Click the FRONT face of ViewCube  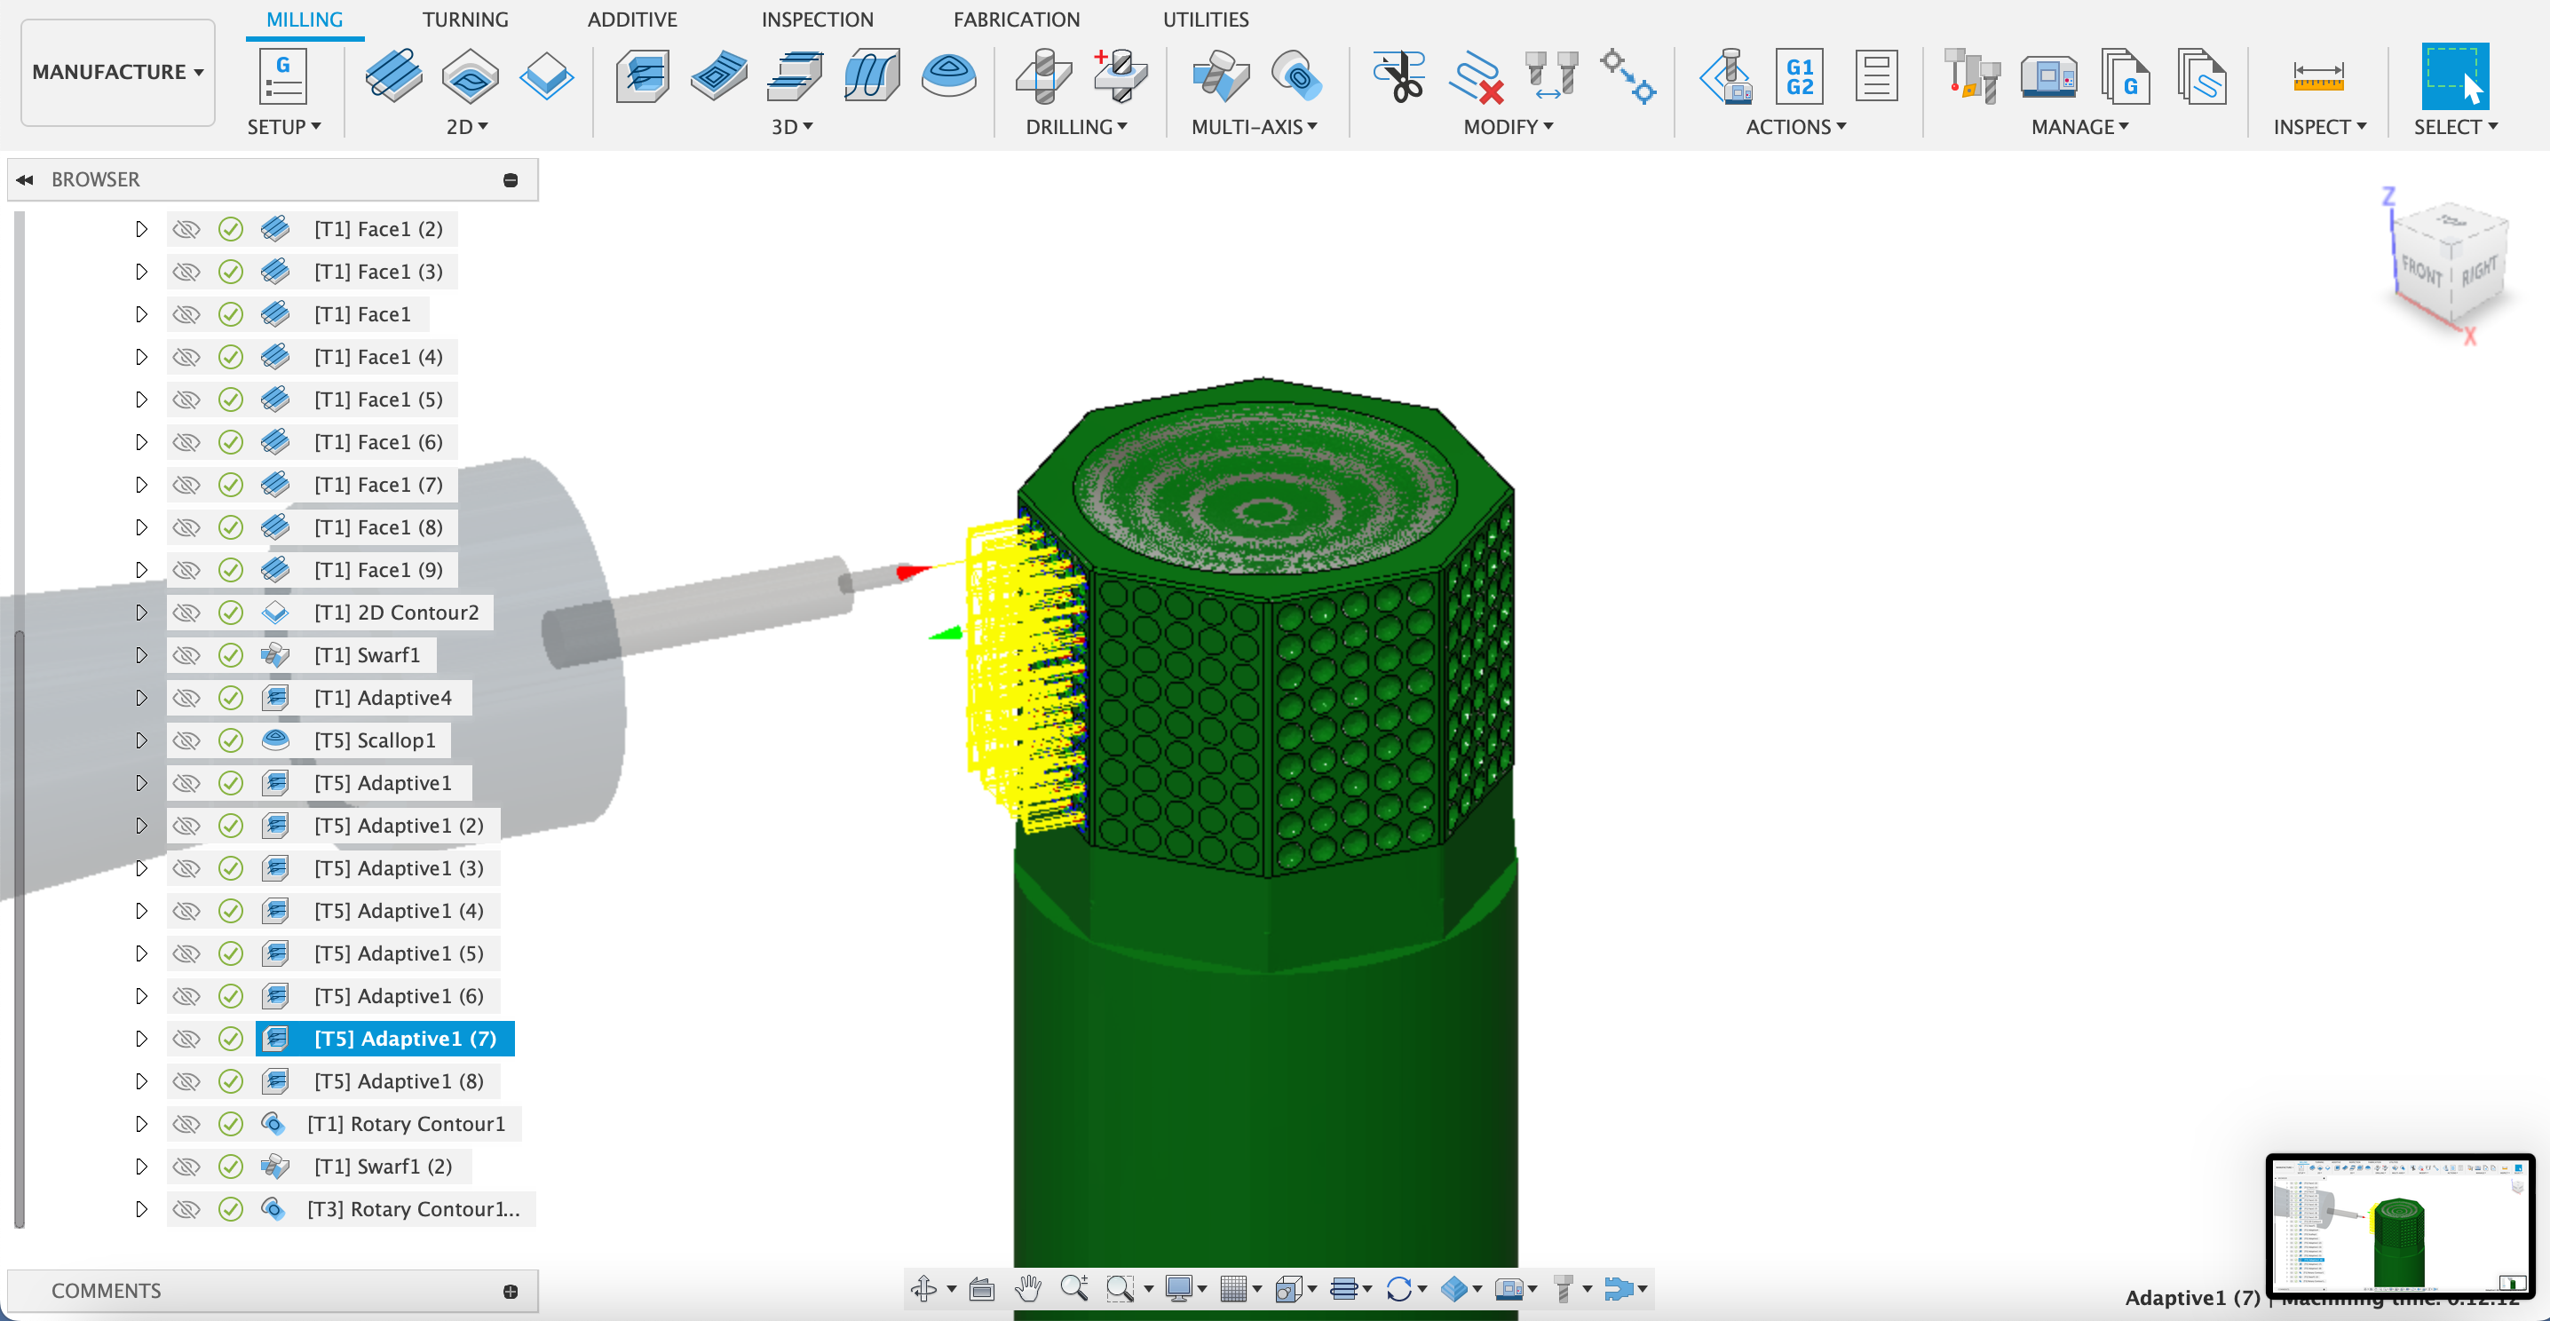click(x=2421, y=270)
